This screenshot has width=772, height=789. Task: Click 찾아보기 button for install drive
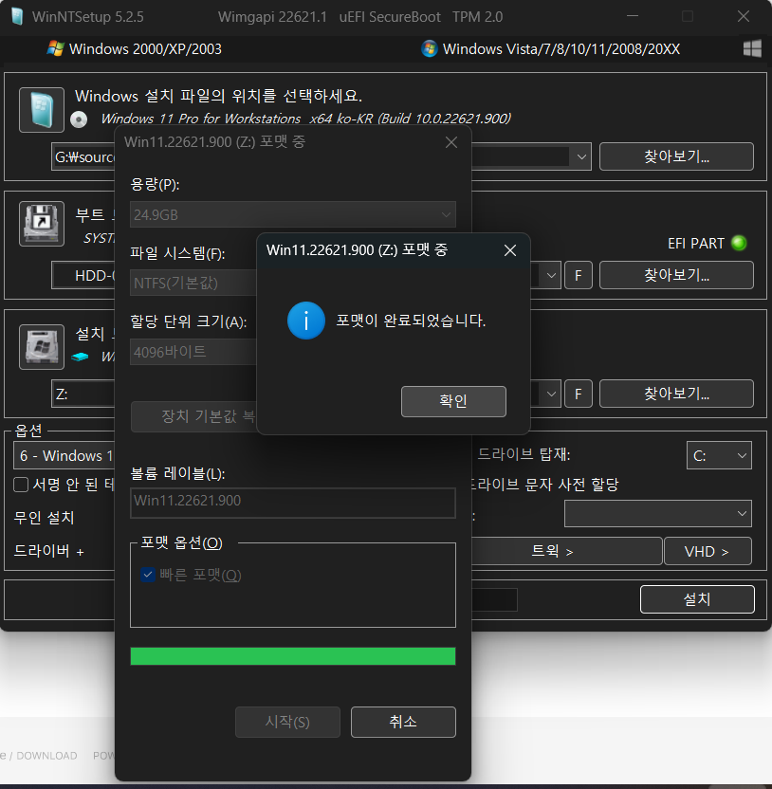point(676,394)
